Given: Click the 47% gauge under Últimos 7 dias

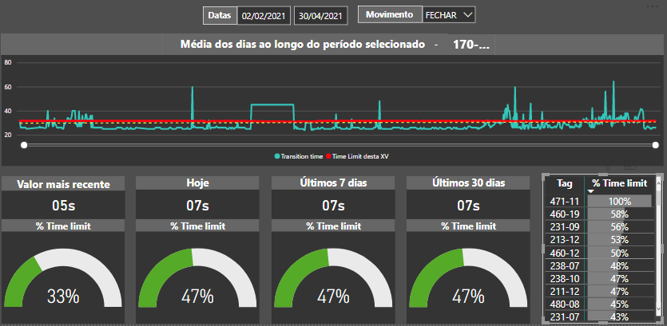Looking at the screenshot, I should 333,277.
